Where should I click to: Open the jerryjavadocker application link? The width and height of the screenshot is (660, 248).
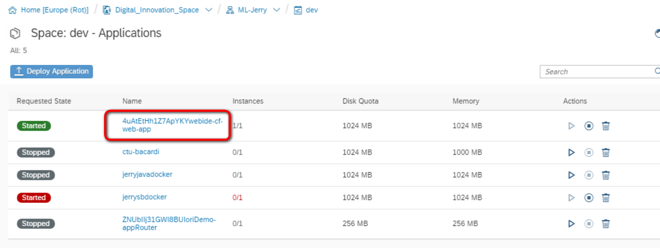tap(147, 174)
